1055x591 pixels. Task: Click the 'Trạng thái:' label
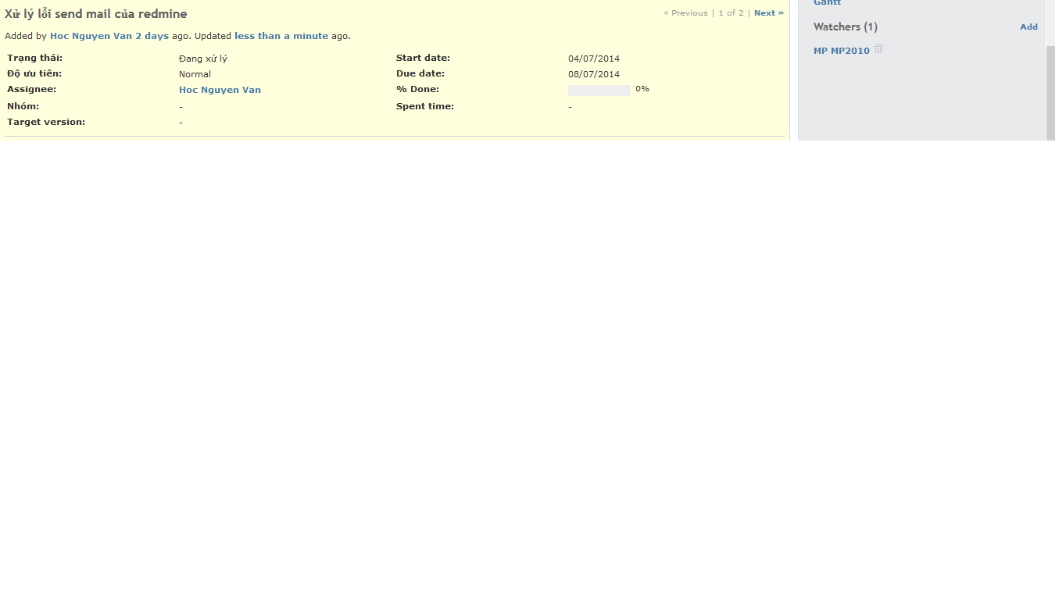35,58
